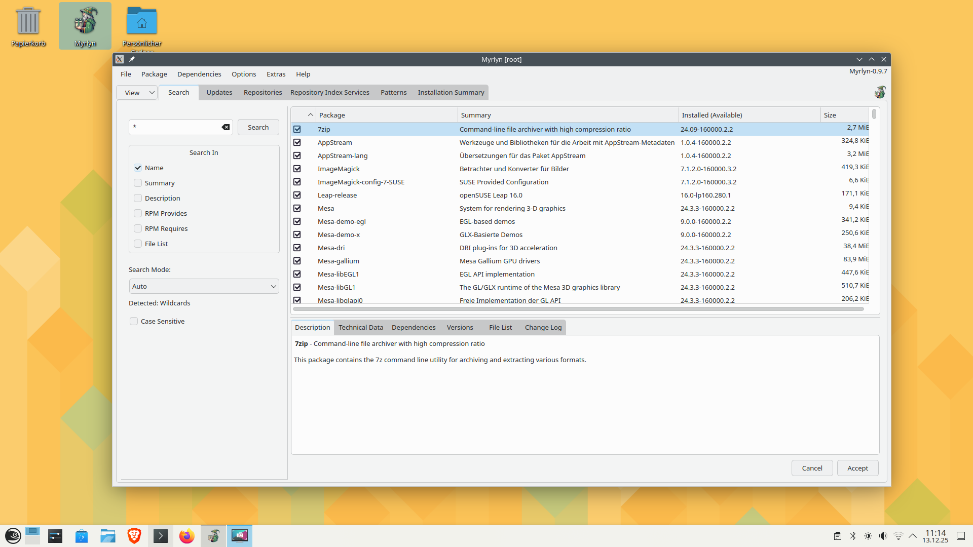The width and height of the screenshot is (973, 547).
Task: Click the sort arrow column header
Action: (x=310, y=115)
